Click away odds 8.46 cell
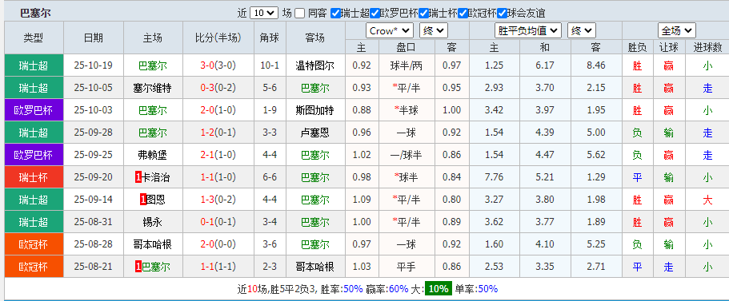The width and height of the screenshot is (729, 301). pos(596,65)
